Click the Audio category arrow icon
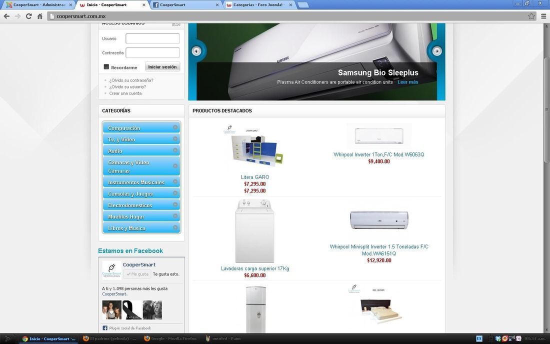This screenshot has height=344, width=550. point(175,150)
